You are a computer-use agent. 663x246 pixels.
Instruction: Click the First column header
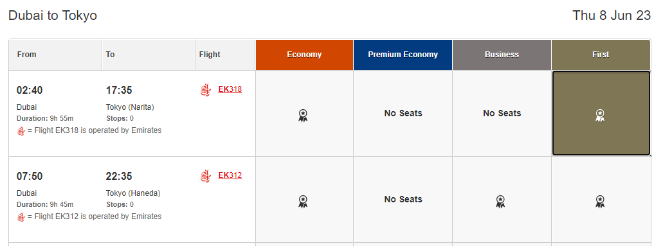(x=601, y=55)
